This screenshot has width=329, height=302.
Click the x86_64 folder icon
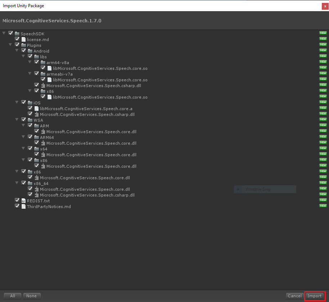(30, 184)
